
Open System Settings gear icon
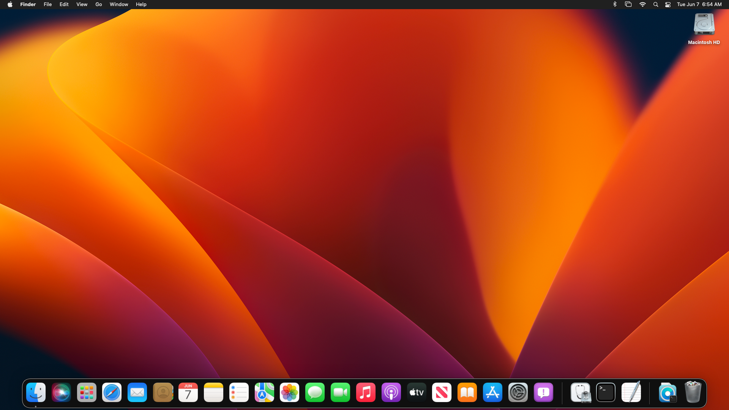click(518, 393)
